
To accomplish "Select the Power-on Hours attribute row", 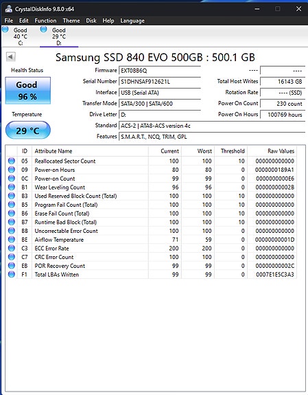I will 151,170.
